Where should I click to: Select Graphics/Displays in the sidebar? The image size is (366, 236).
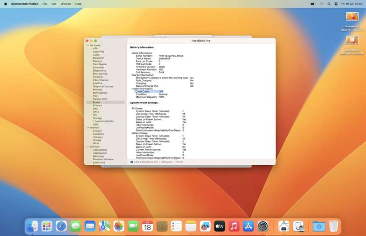point(103,86)
